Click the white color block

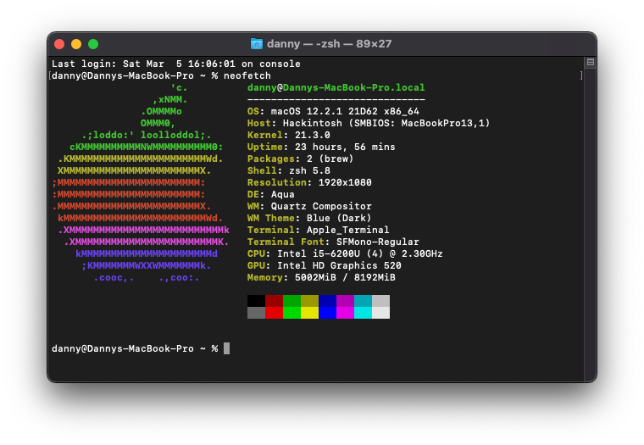tap(380, 313)
